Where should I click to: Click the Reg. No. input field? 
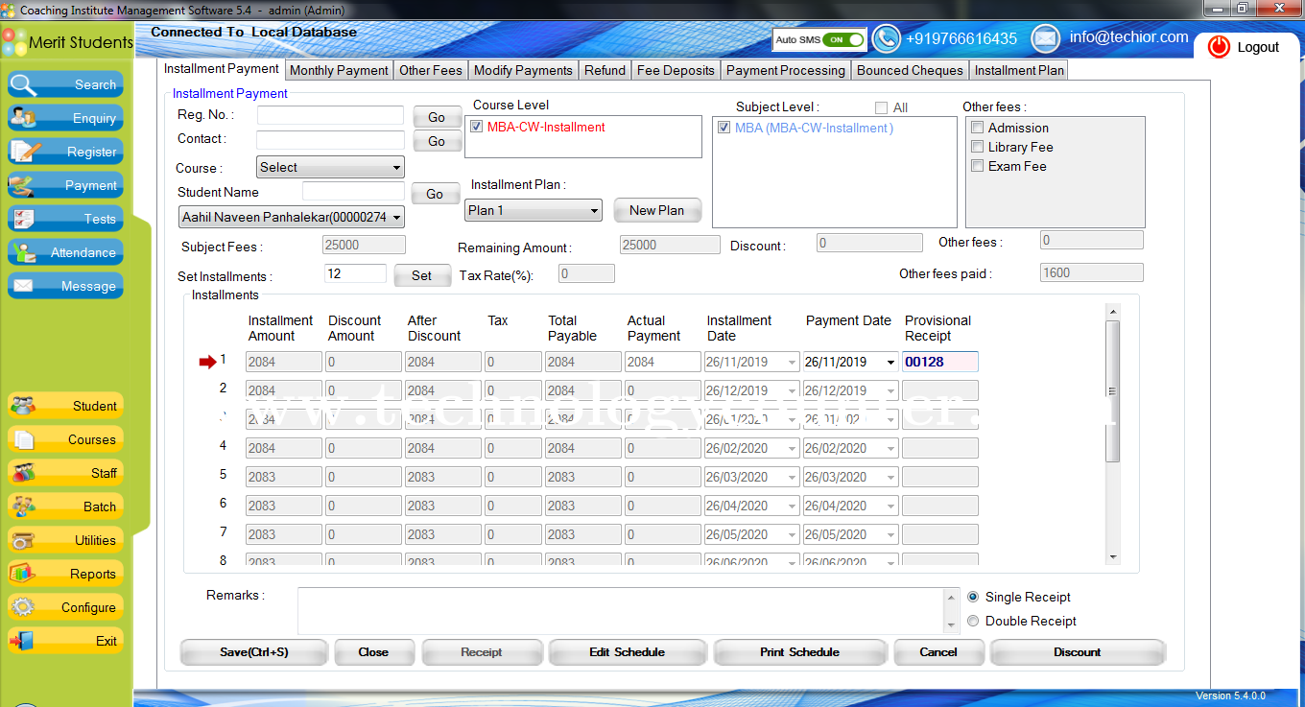click(330, 115)
